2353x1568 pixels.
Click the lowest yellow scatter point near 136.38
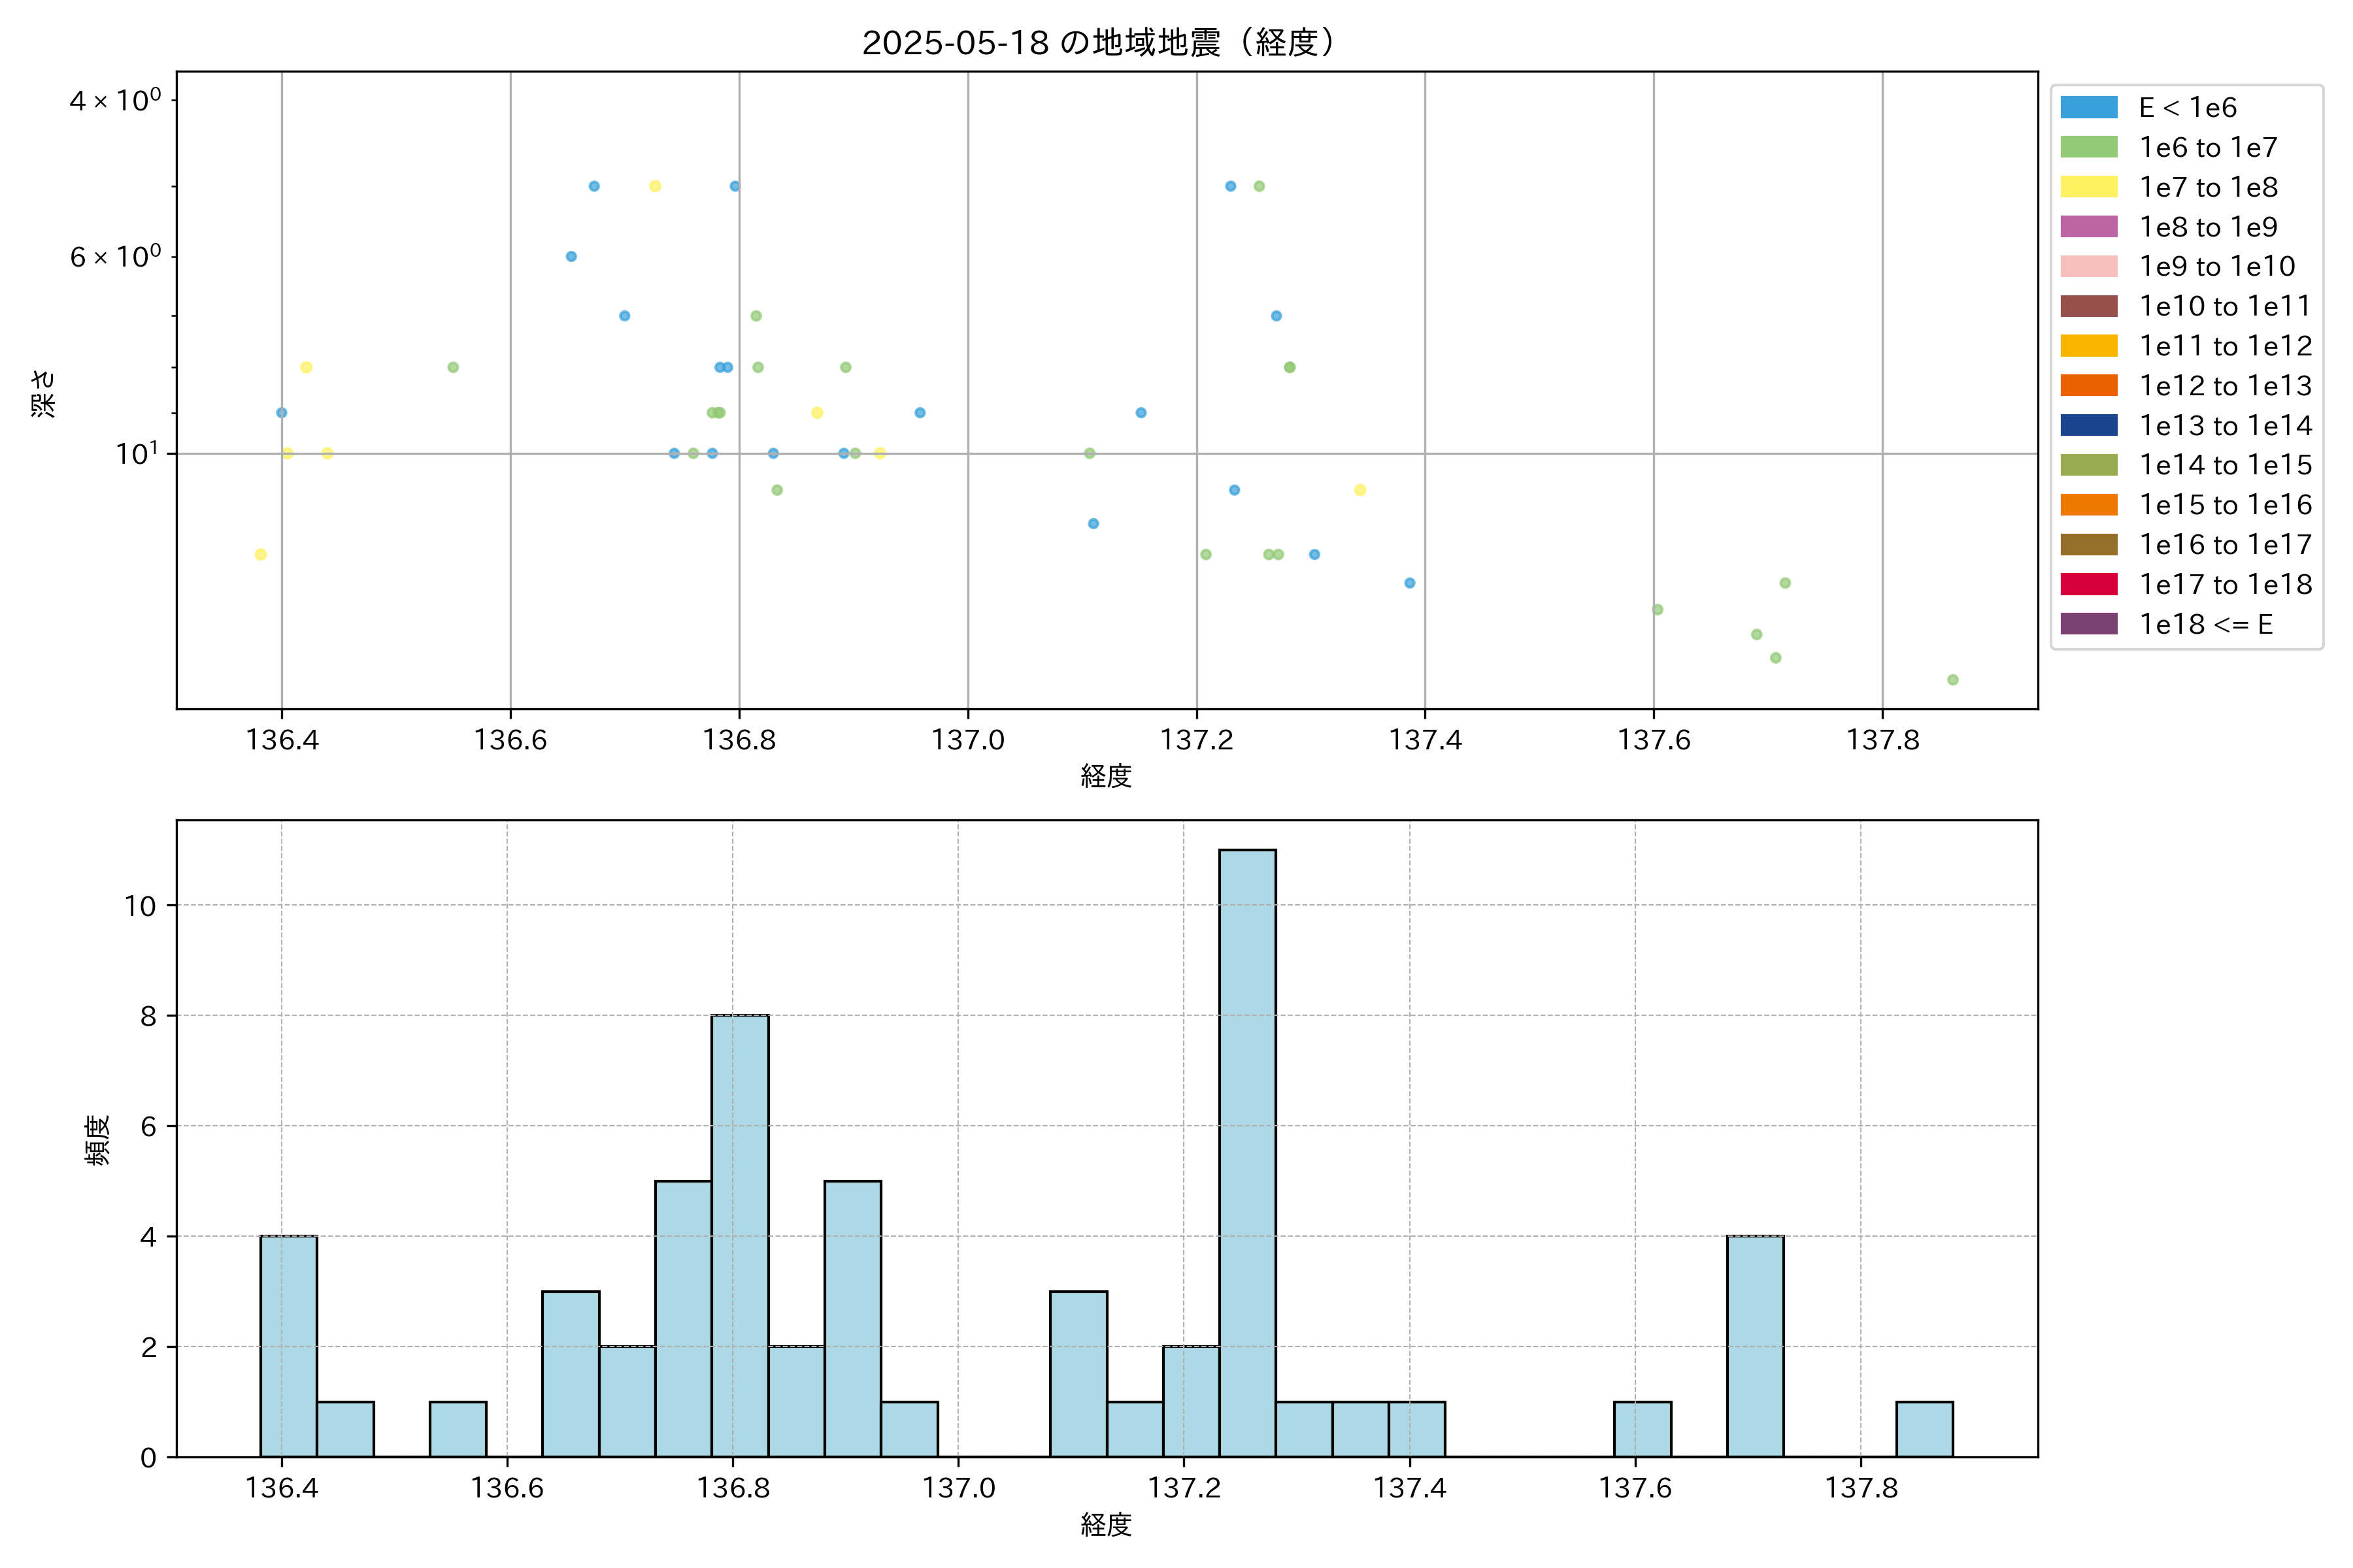tap(260, 554)
